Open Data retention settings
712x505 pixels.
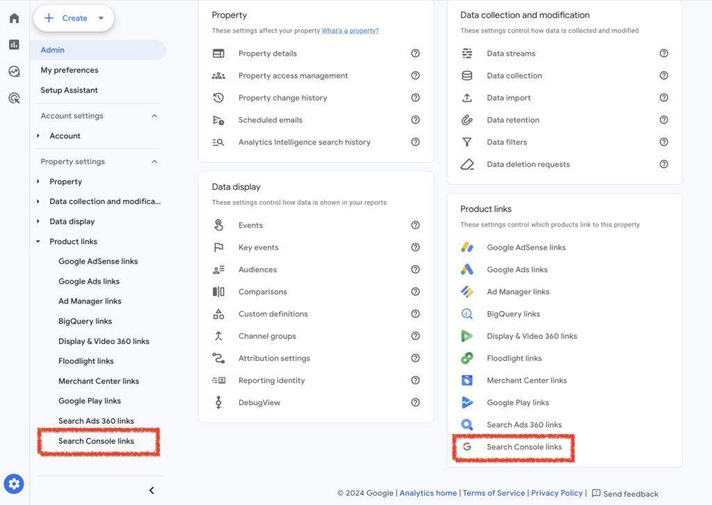(512, 119)
